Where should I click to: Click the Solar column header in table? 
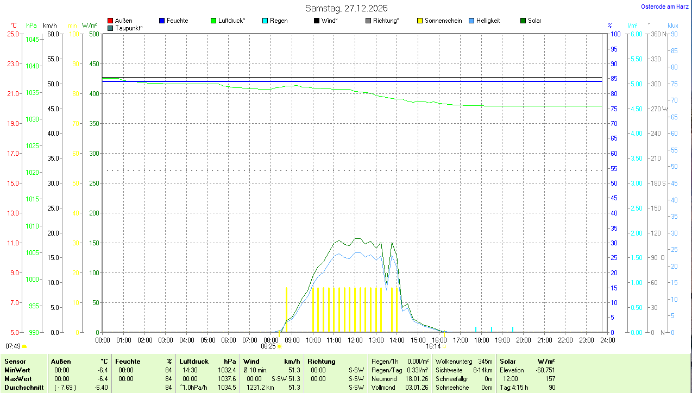click(507, 362)
